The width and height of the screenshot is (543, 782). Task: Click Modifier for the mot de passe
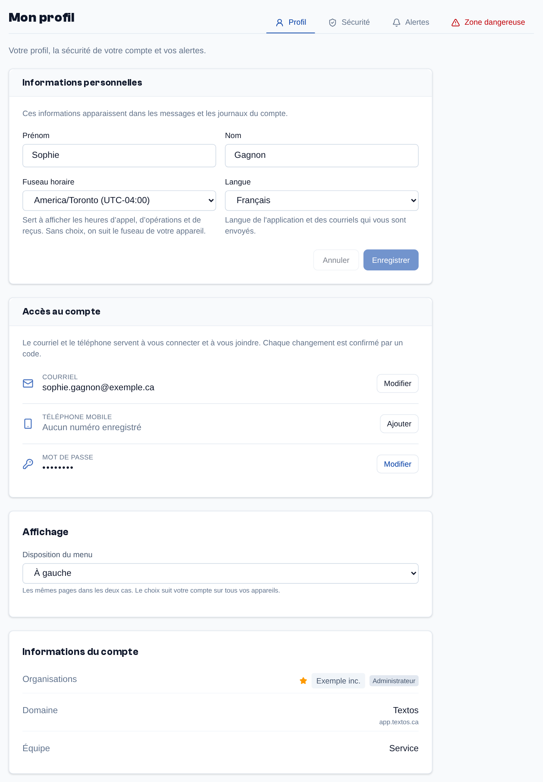point(398,464)
